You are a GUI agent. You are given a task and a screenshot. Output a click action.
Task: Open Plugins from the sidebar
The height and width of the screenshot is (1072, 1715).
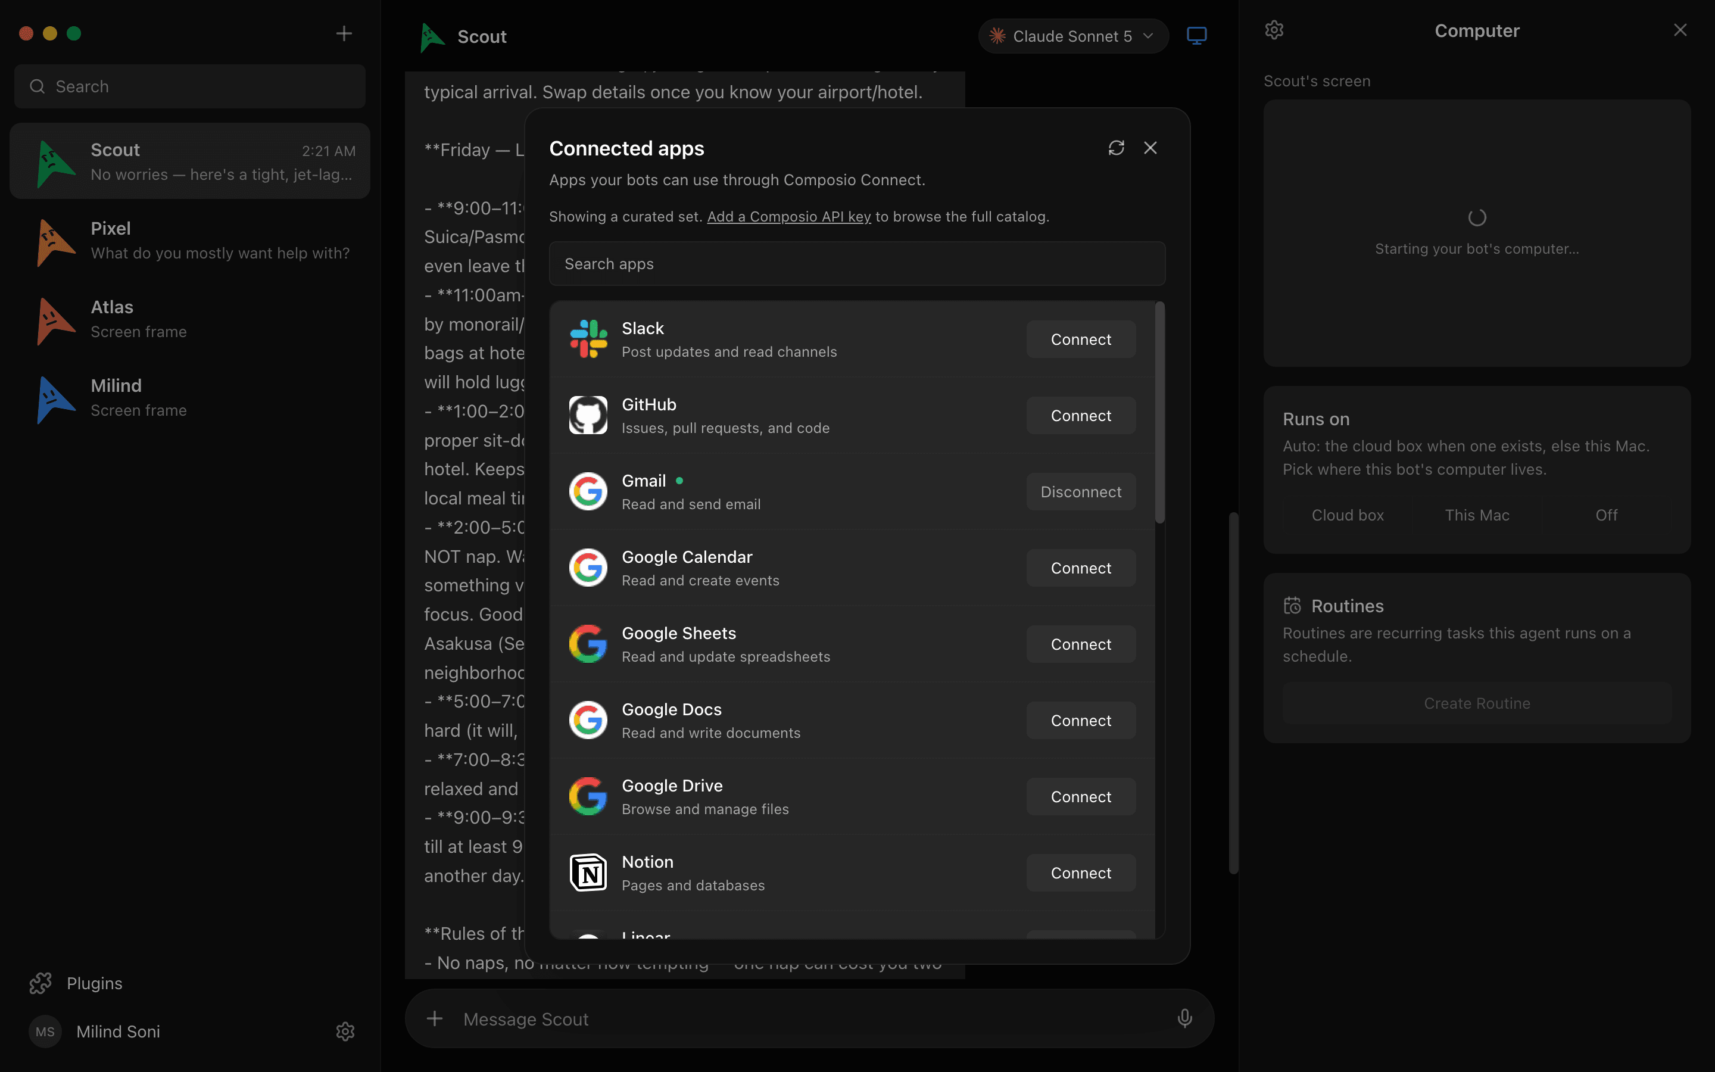pos(76,983)
